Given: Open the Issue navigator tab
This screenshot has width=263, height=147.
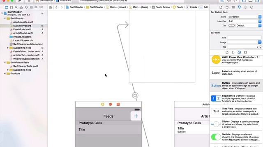Looking at the screenshot, I should 21,7.
